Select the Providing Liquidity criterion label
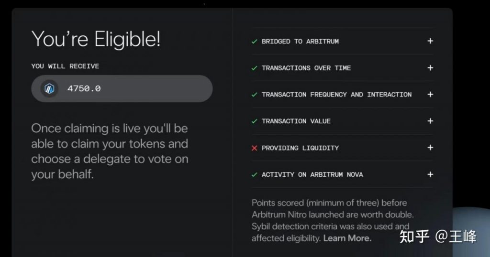 (300, 148)
